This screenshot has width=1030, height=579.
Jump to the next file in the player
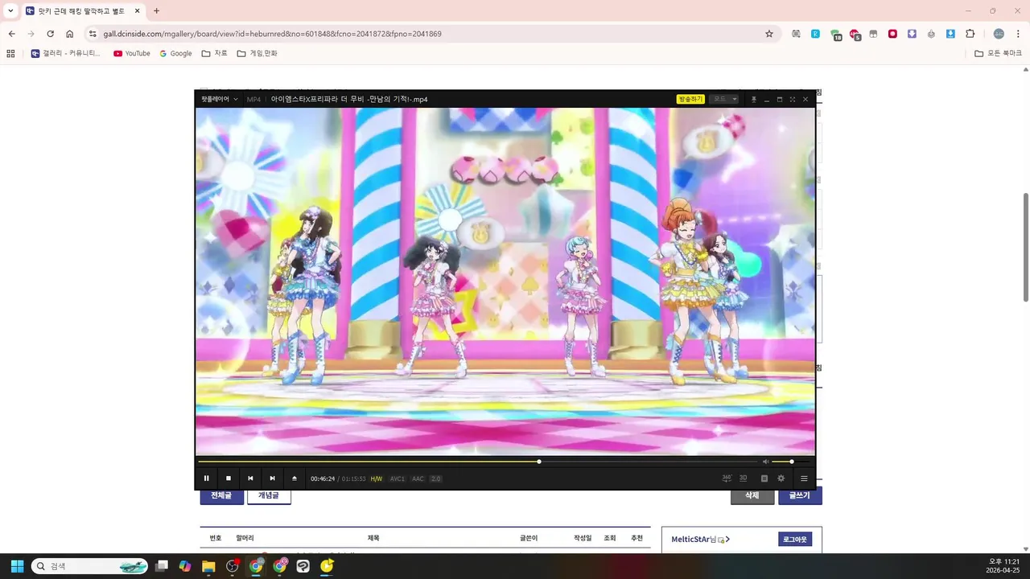pyautogui.click(x=272, y=478)
